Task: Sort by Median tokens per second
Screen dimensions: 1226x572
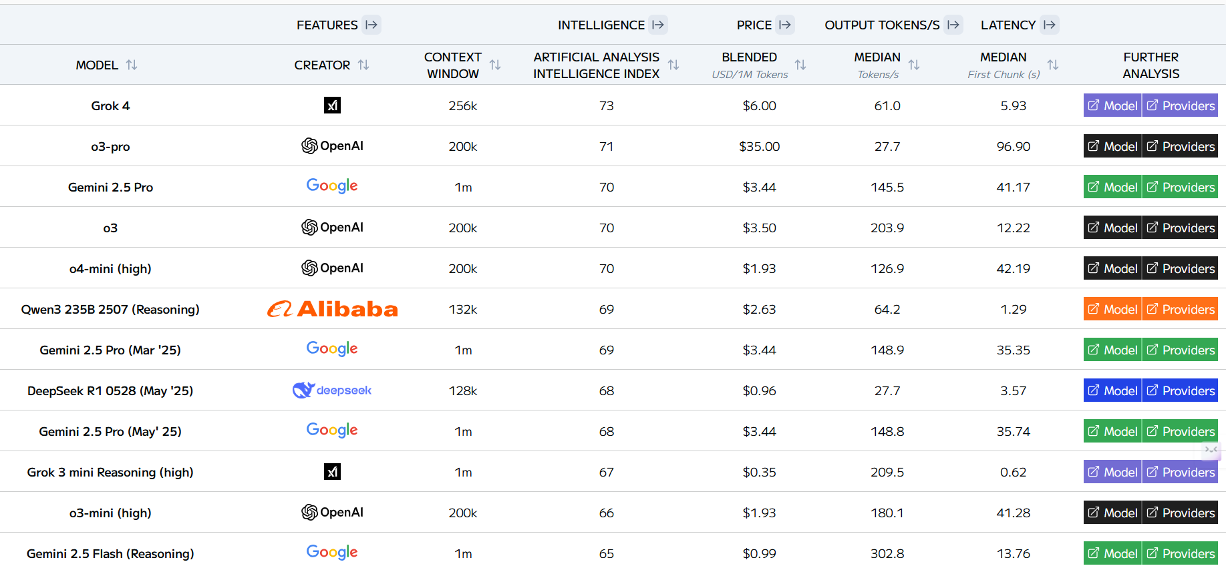Action: 914,65
